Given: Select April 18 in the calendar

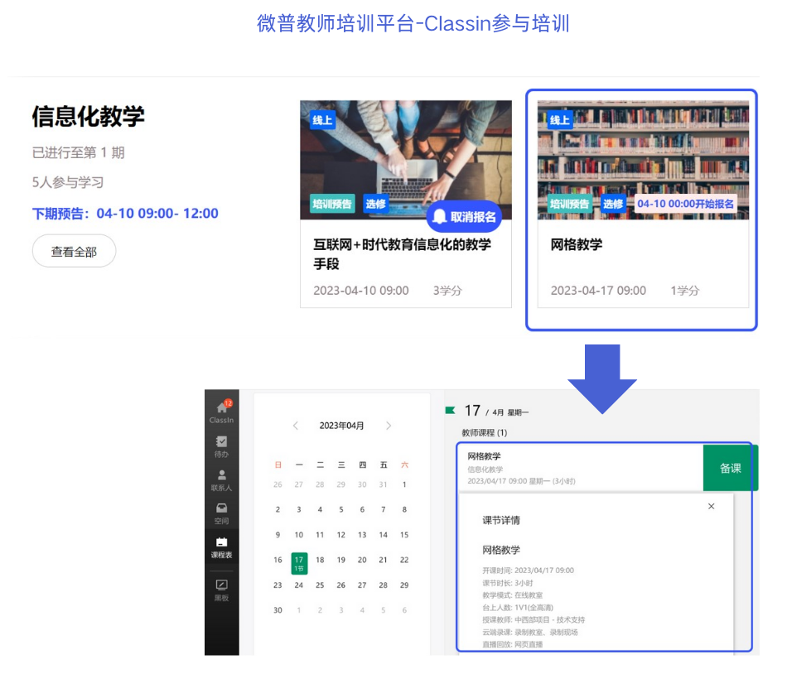Looking at the screenshot, I should [x=320, y=560].
